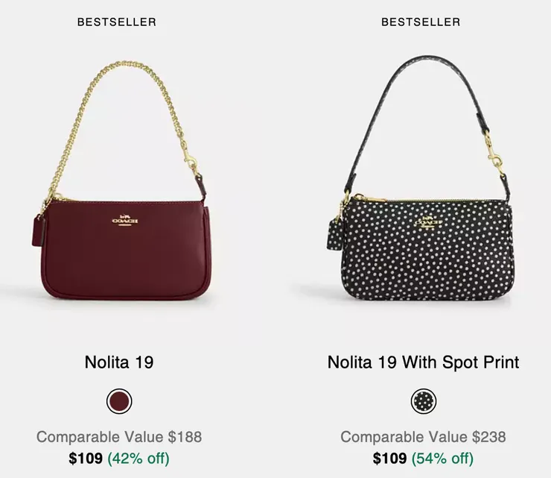This screenshot has width=551, height=478.
Task: Click the green 54% off discount text
Action: pos(442,458)
